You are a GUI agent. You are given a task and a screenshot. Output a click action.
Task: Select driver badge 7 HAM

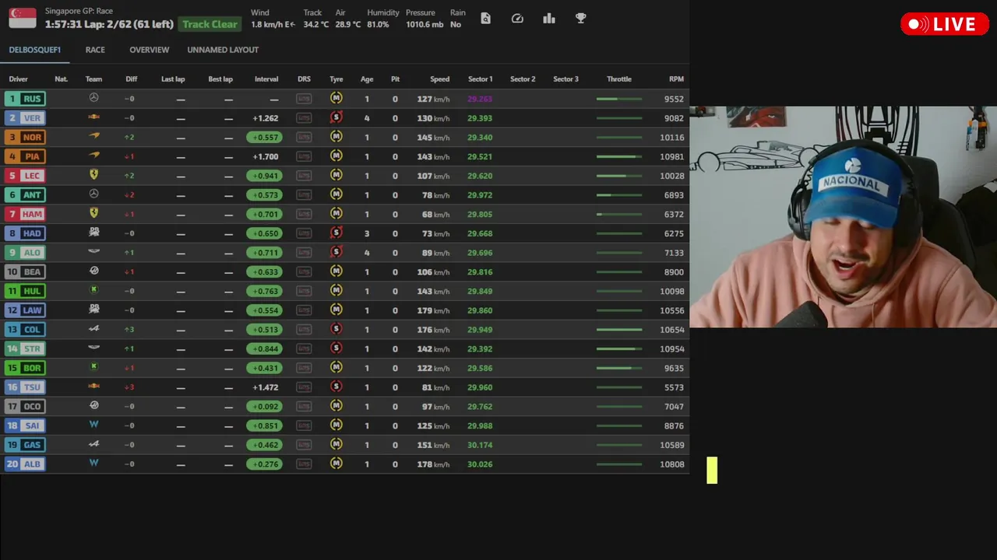point(25,214)
